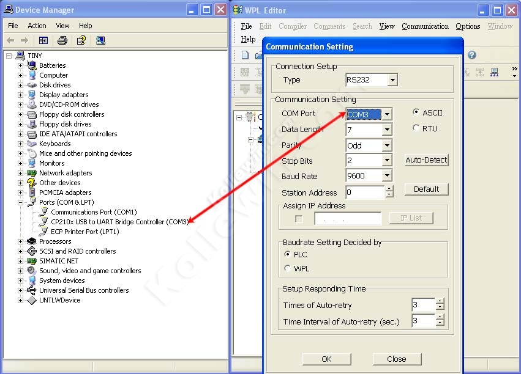This screenshot has height=374, width=521.
Task: Click the blue help question mark icon
Action: point(471,55)
